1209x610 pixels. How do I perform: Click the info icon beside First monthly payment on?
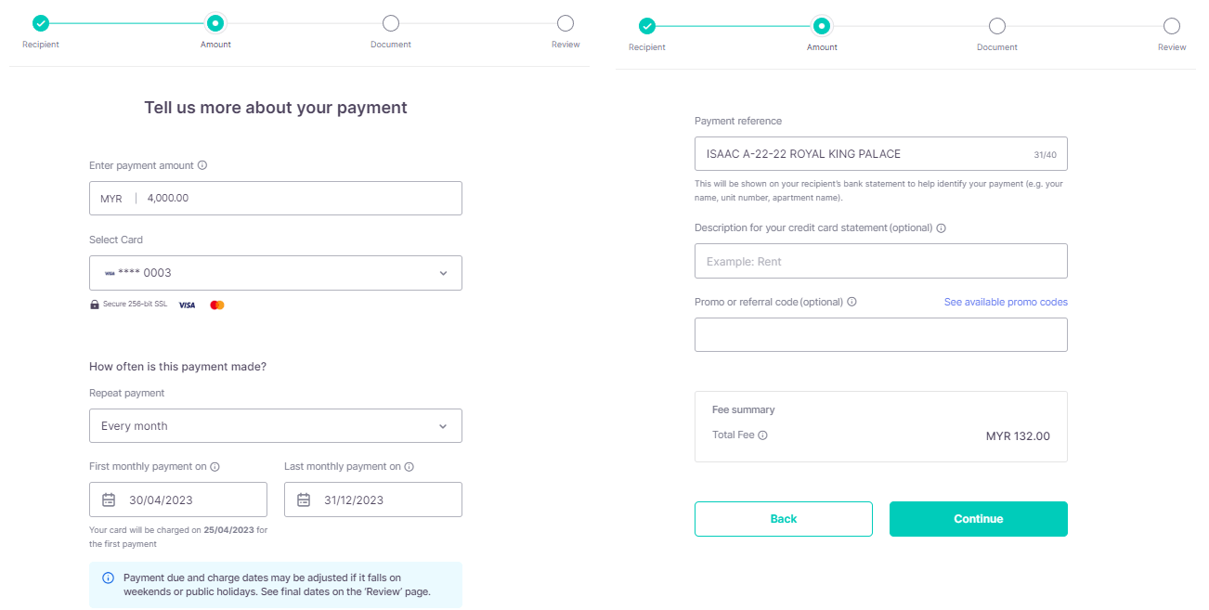tap(214, 467)
